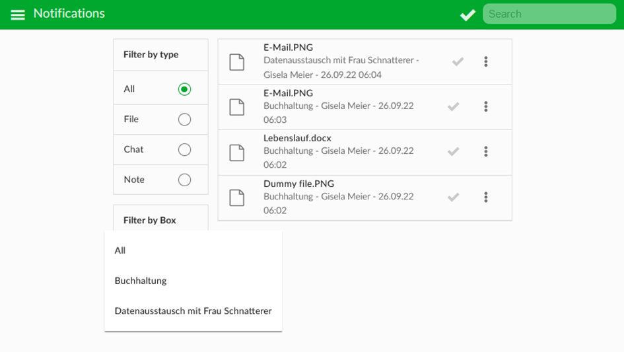
Task: Mark Dummy file.PNG notification as read
Action: (453, 197)
